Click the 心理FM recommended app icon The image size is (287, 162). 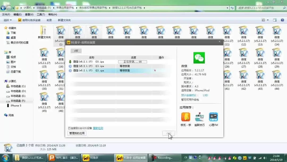pyautogui.click(x=213, y=117)
